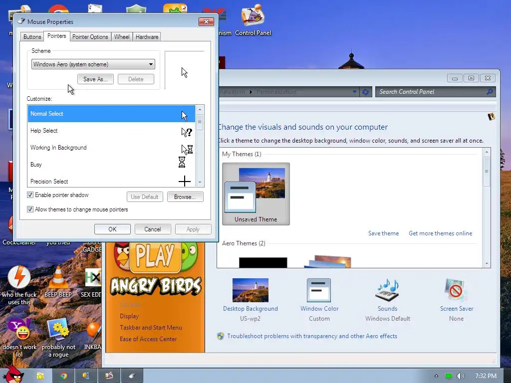The image size is (511, 383).
Task: Click the Display link in sidebar
Action: coord(129,316)
